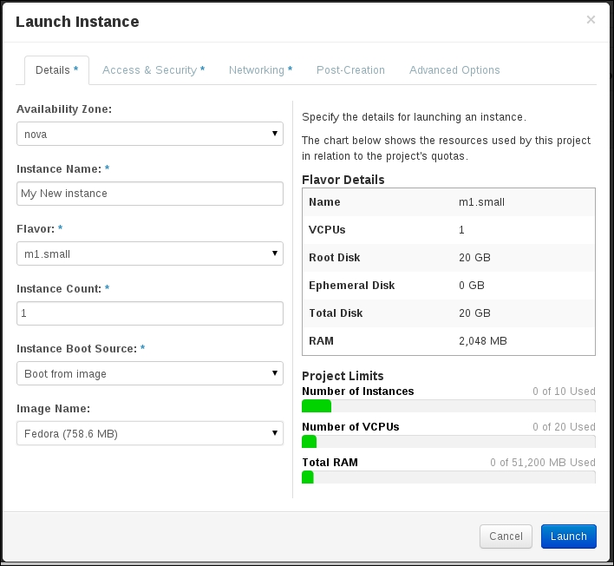The image size is (614, 566).
Task: Click the m1.small flavor name value
Action: click(481, 202)
